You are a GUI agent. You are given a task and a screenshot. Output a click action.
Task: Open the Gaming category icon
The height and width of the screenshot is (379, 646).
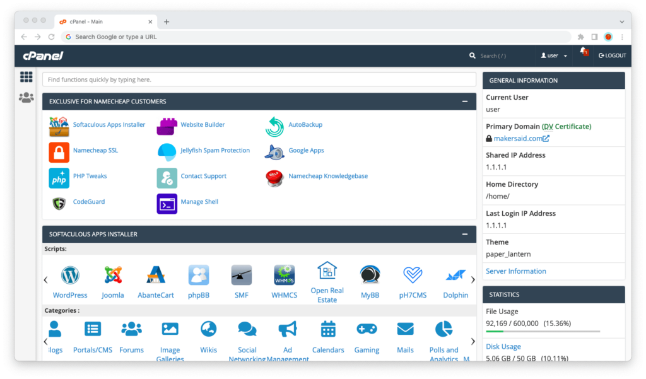(367, 329)
